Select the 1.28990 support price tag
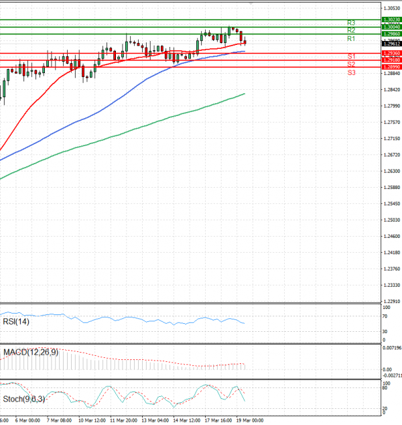This screenshot has width=402, height=425. point(392,67)
